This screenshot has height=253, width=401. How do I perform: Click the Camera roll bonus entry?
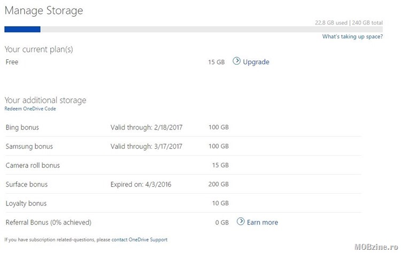click(33, 165)
